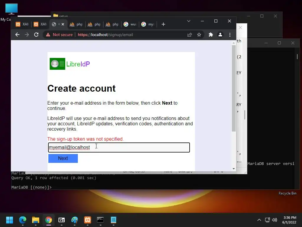Click the vertical scrollbar thumb in Chrome
This screenshot has width=302, height=227.
(x=234, y=88)
